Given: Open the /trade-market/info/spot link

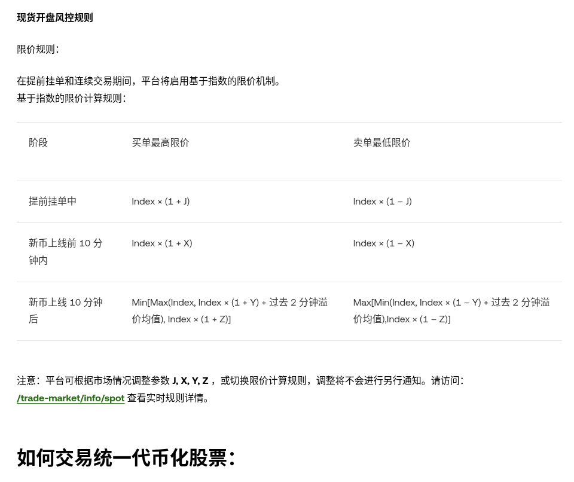Looking at the screenshot, I should (x=71, y=398).
